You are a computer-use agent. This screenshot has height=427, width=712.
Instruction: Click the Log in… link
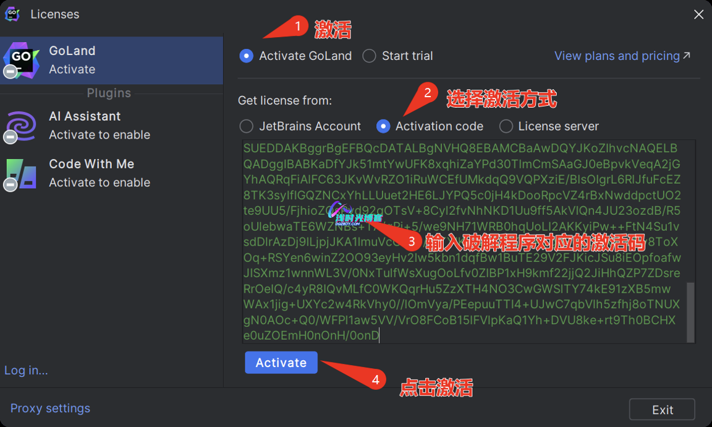26,370
